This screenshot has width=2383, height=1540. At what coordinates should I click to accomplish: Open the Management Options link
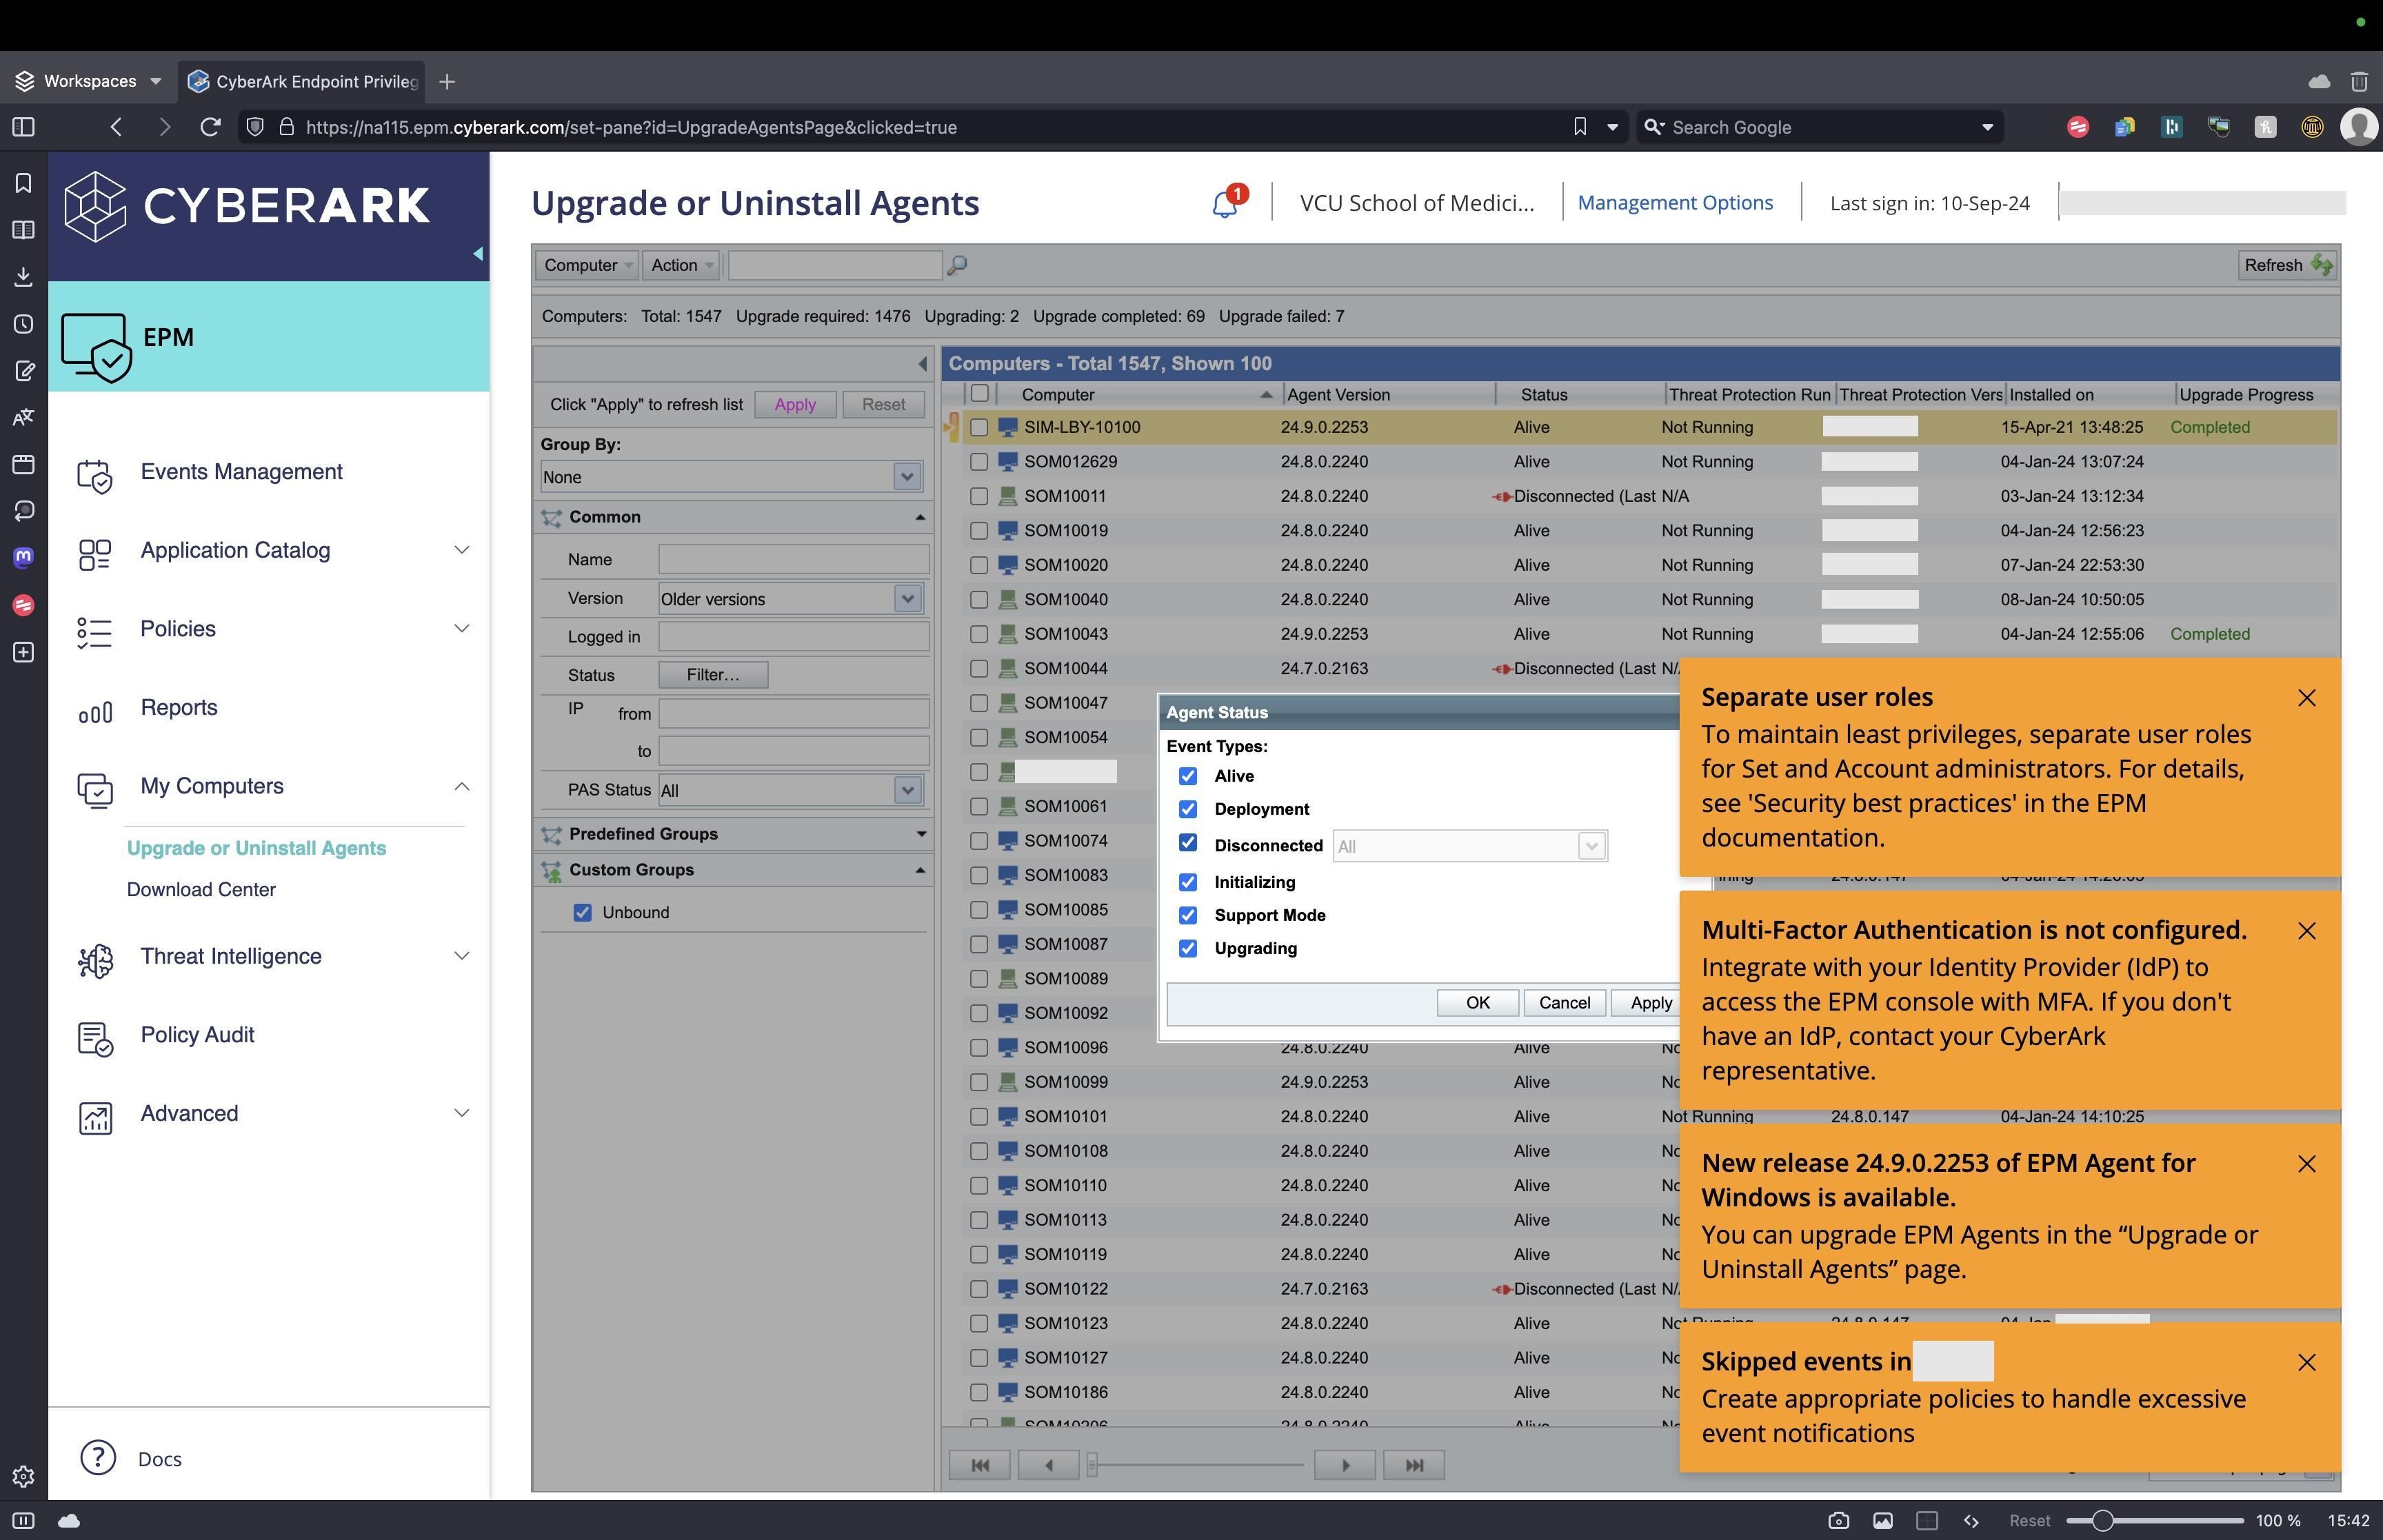click(1674, 203)
